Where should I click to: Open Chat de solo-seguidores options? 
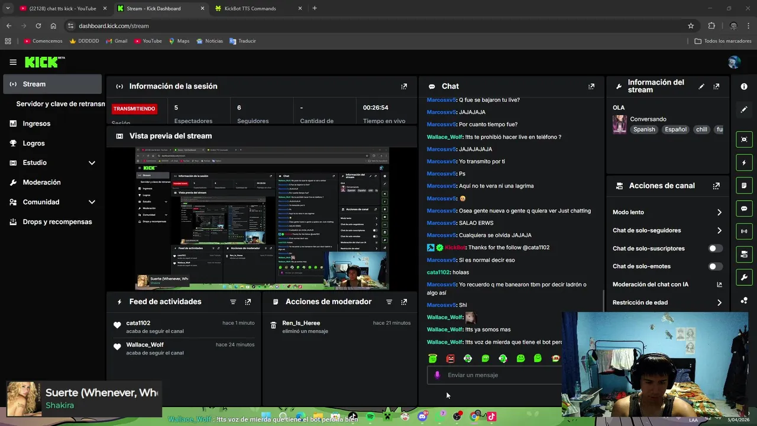[x=667, y=231]
